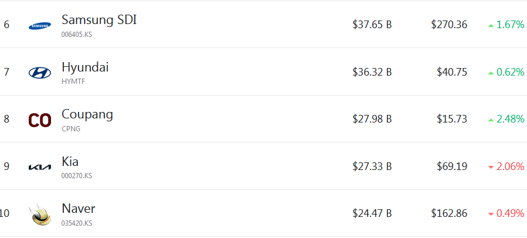Click the HYMTF ticker symbol
The width and height of the screenshot is (527, 238).
click(73, 81)
